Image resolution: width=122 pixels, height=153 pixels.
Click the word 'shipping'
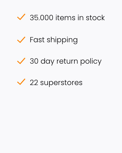62,40
